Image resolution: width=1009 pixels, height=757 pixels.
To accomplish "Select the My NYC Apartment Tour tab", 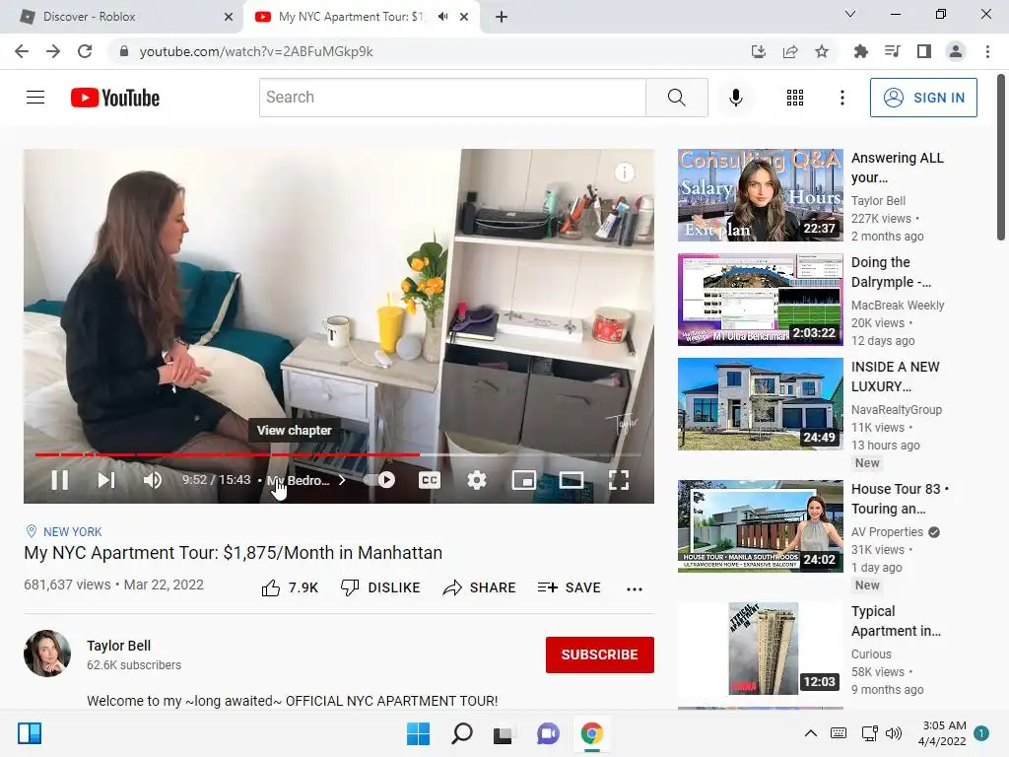I will click(x=351, y=17).
